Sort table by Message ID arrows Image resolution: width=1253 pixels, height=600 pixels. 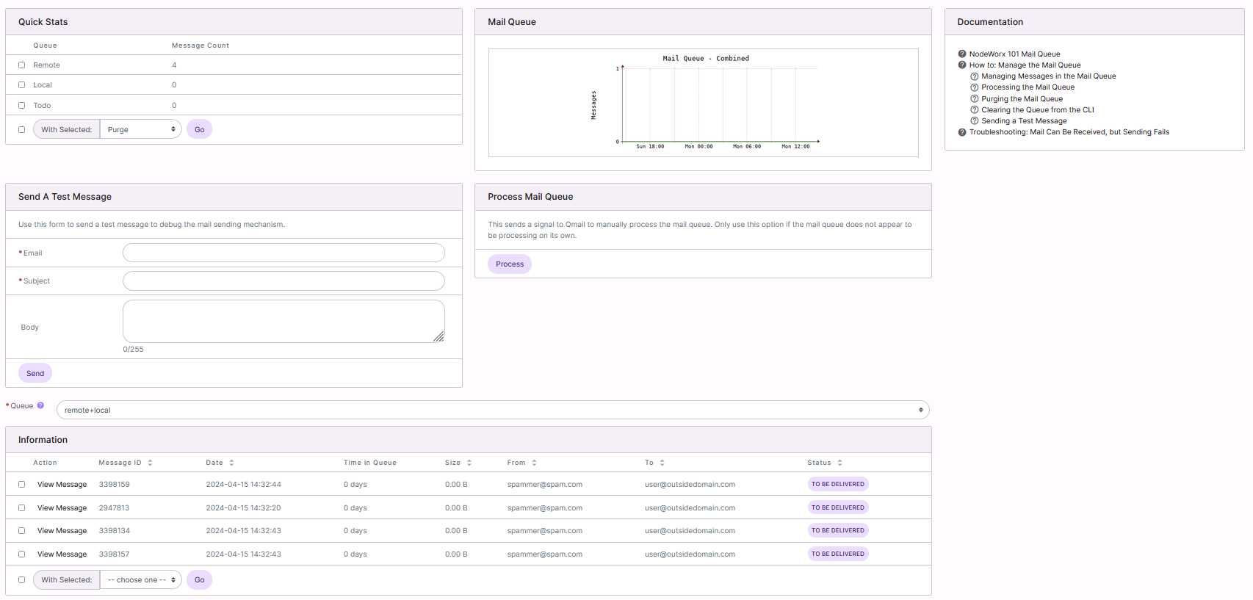pyautogui.click(x=150, y=463)
